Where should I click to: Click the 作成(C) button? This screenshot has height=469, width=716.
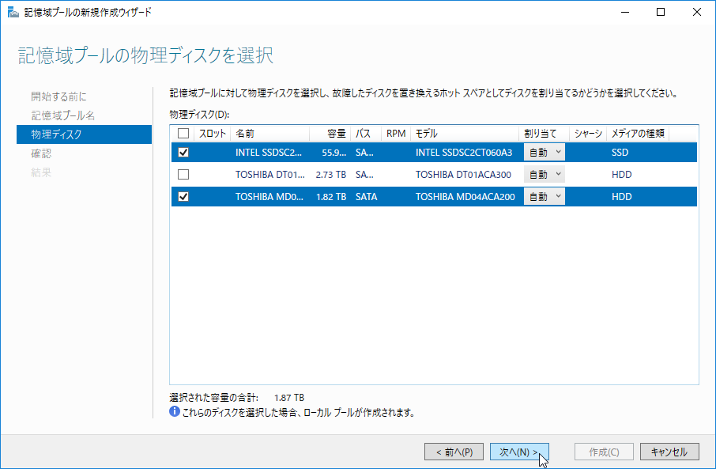point(604,452)
